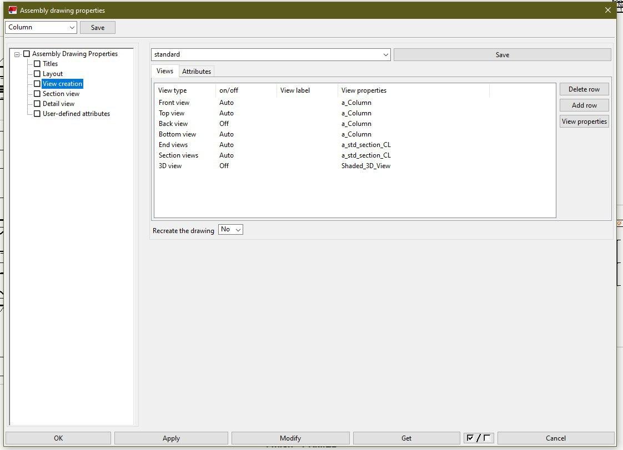Check the Titles checkbox
This screenshot has width=623, height=450.
pyautogui.click(x=37, y=64)
